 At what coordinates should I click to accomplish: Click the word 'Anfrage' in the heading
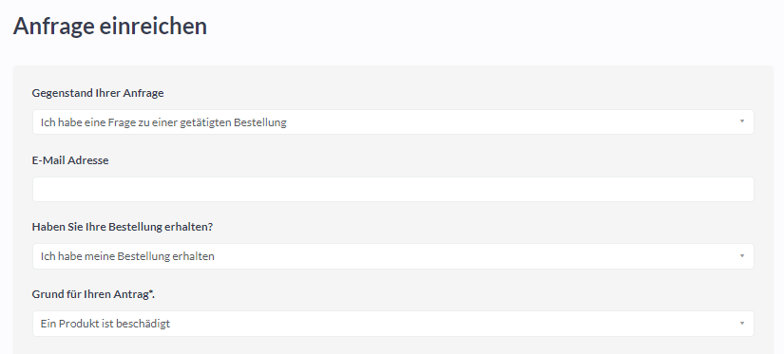[x=54, y=26]
